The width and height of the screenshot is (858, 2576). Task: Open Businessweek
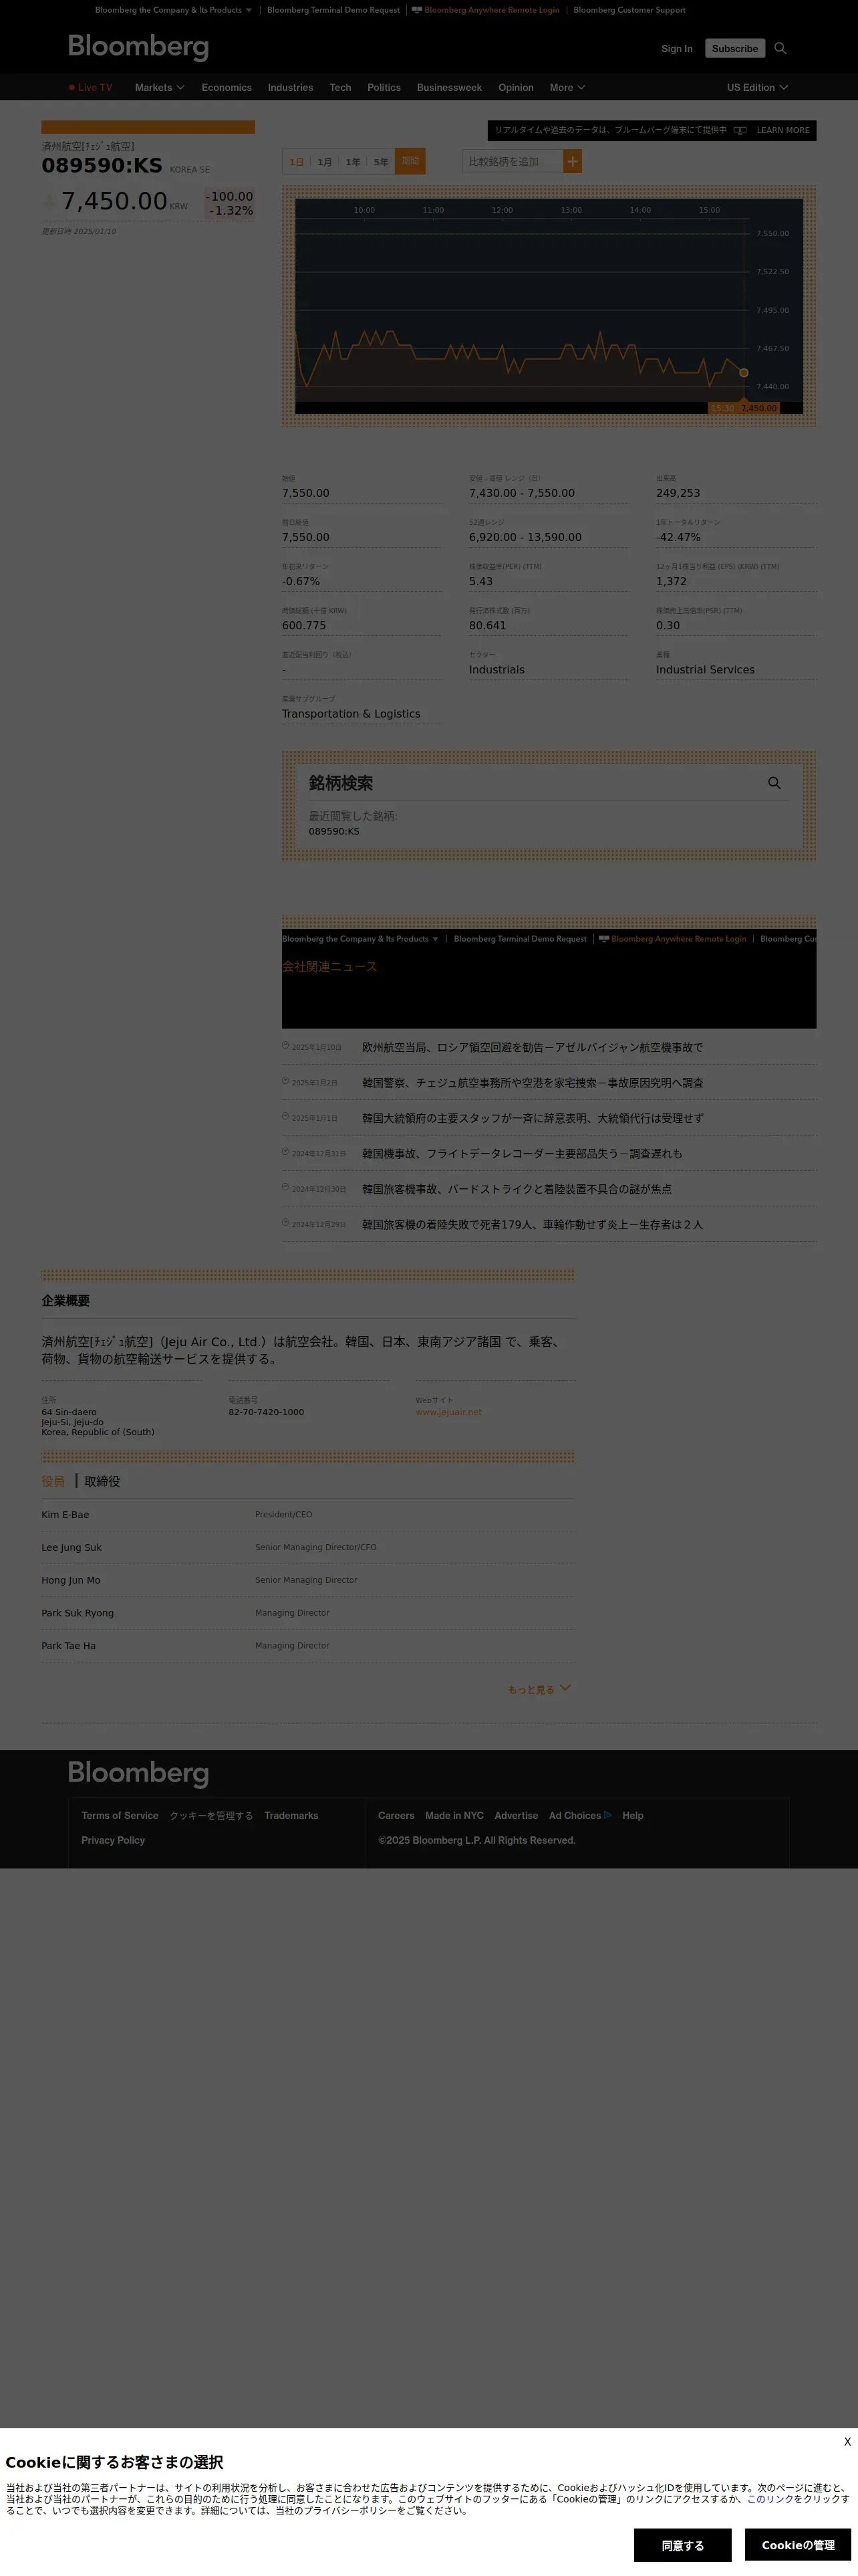pyautogui.click(x=450, y=87)
